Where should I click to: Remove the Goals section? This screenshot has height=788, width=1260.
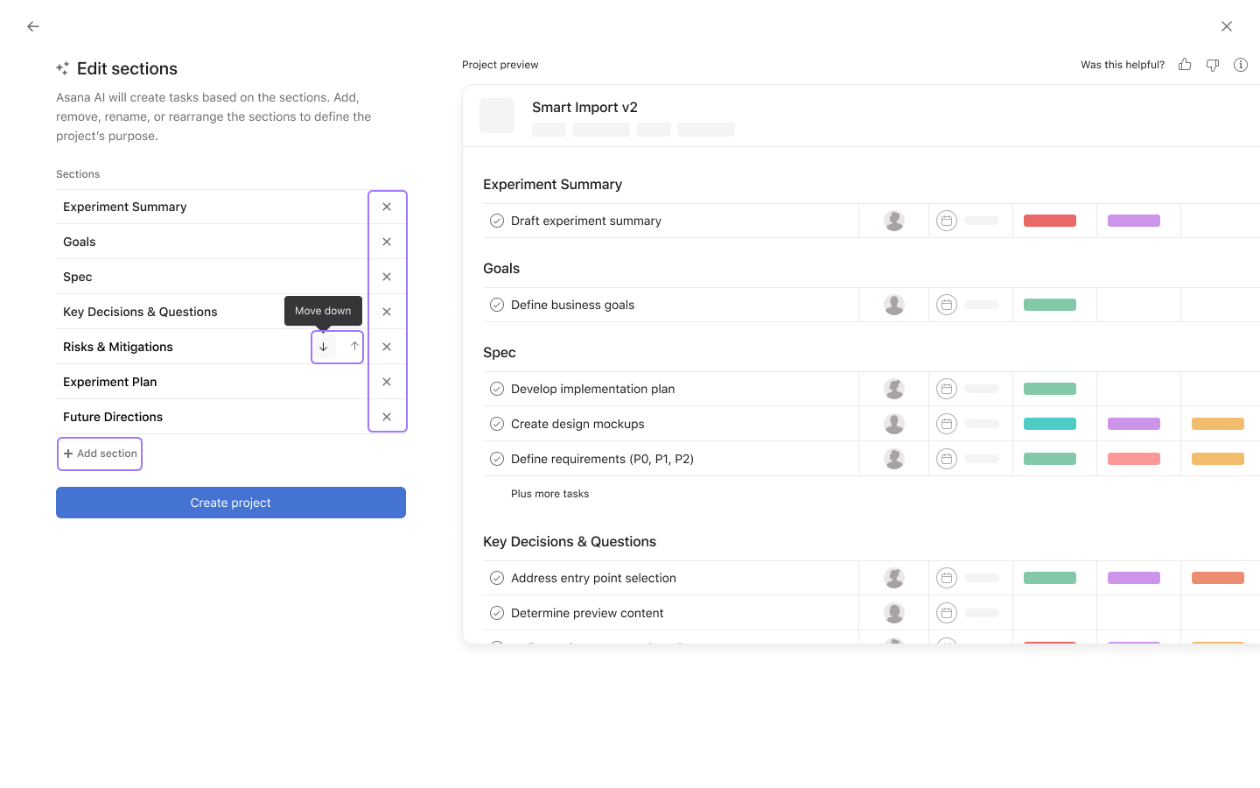coord(387,241)
